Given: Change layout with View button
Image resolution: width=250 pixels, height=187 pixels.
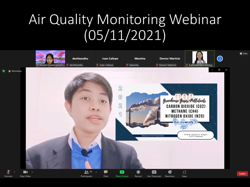Looking at the screenshot, I should pyautogui.click(x=243, y=54).
